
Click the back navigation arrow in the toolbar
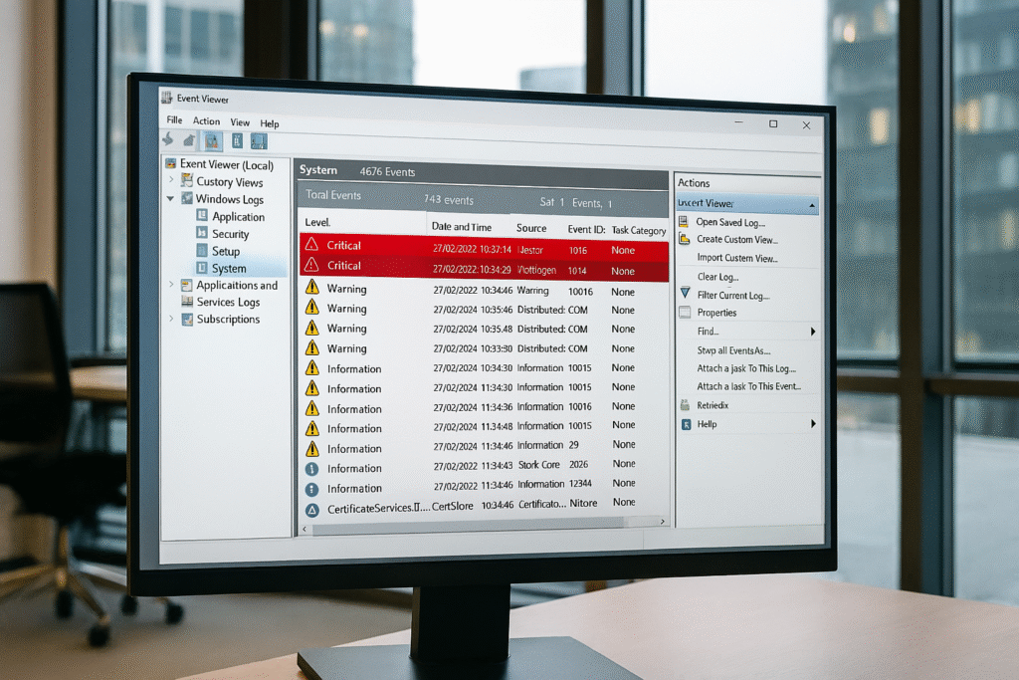coord(168,140)
